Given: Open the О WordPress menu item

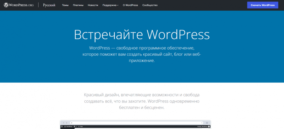Looking at the screenshot, I should (130, 5).
